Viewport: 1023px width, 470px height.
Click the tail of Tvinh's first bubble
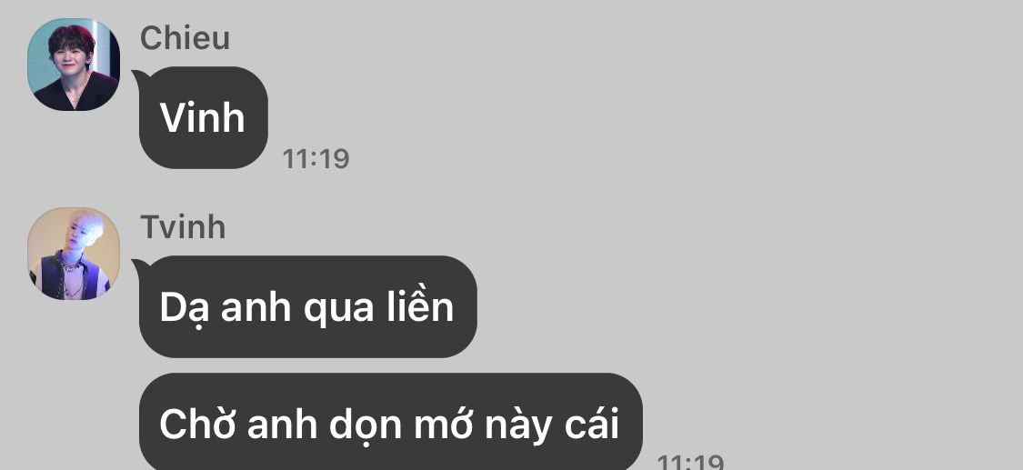click(138, 266)
